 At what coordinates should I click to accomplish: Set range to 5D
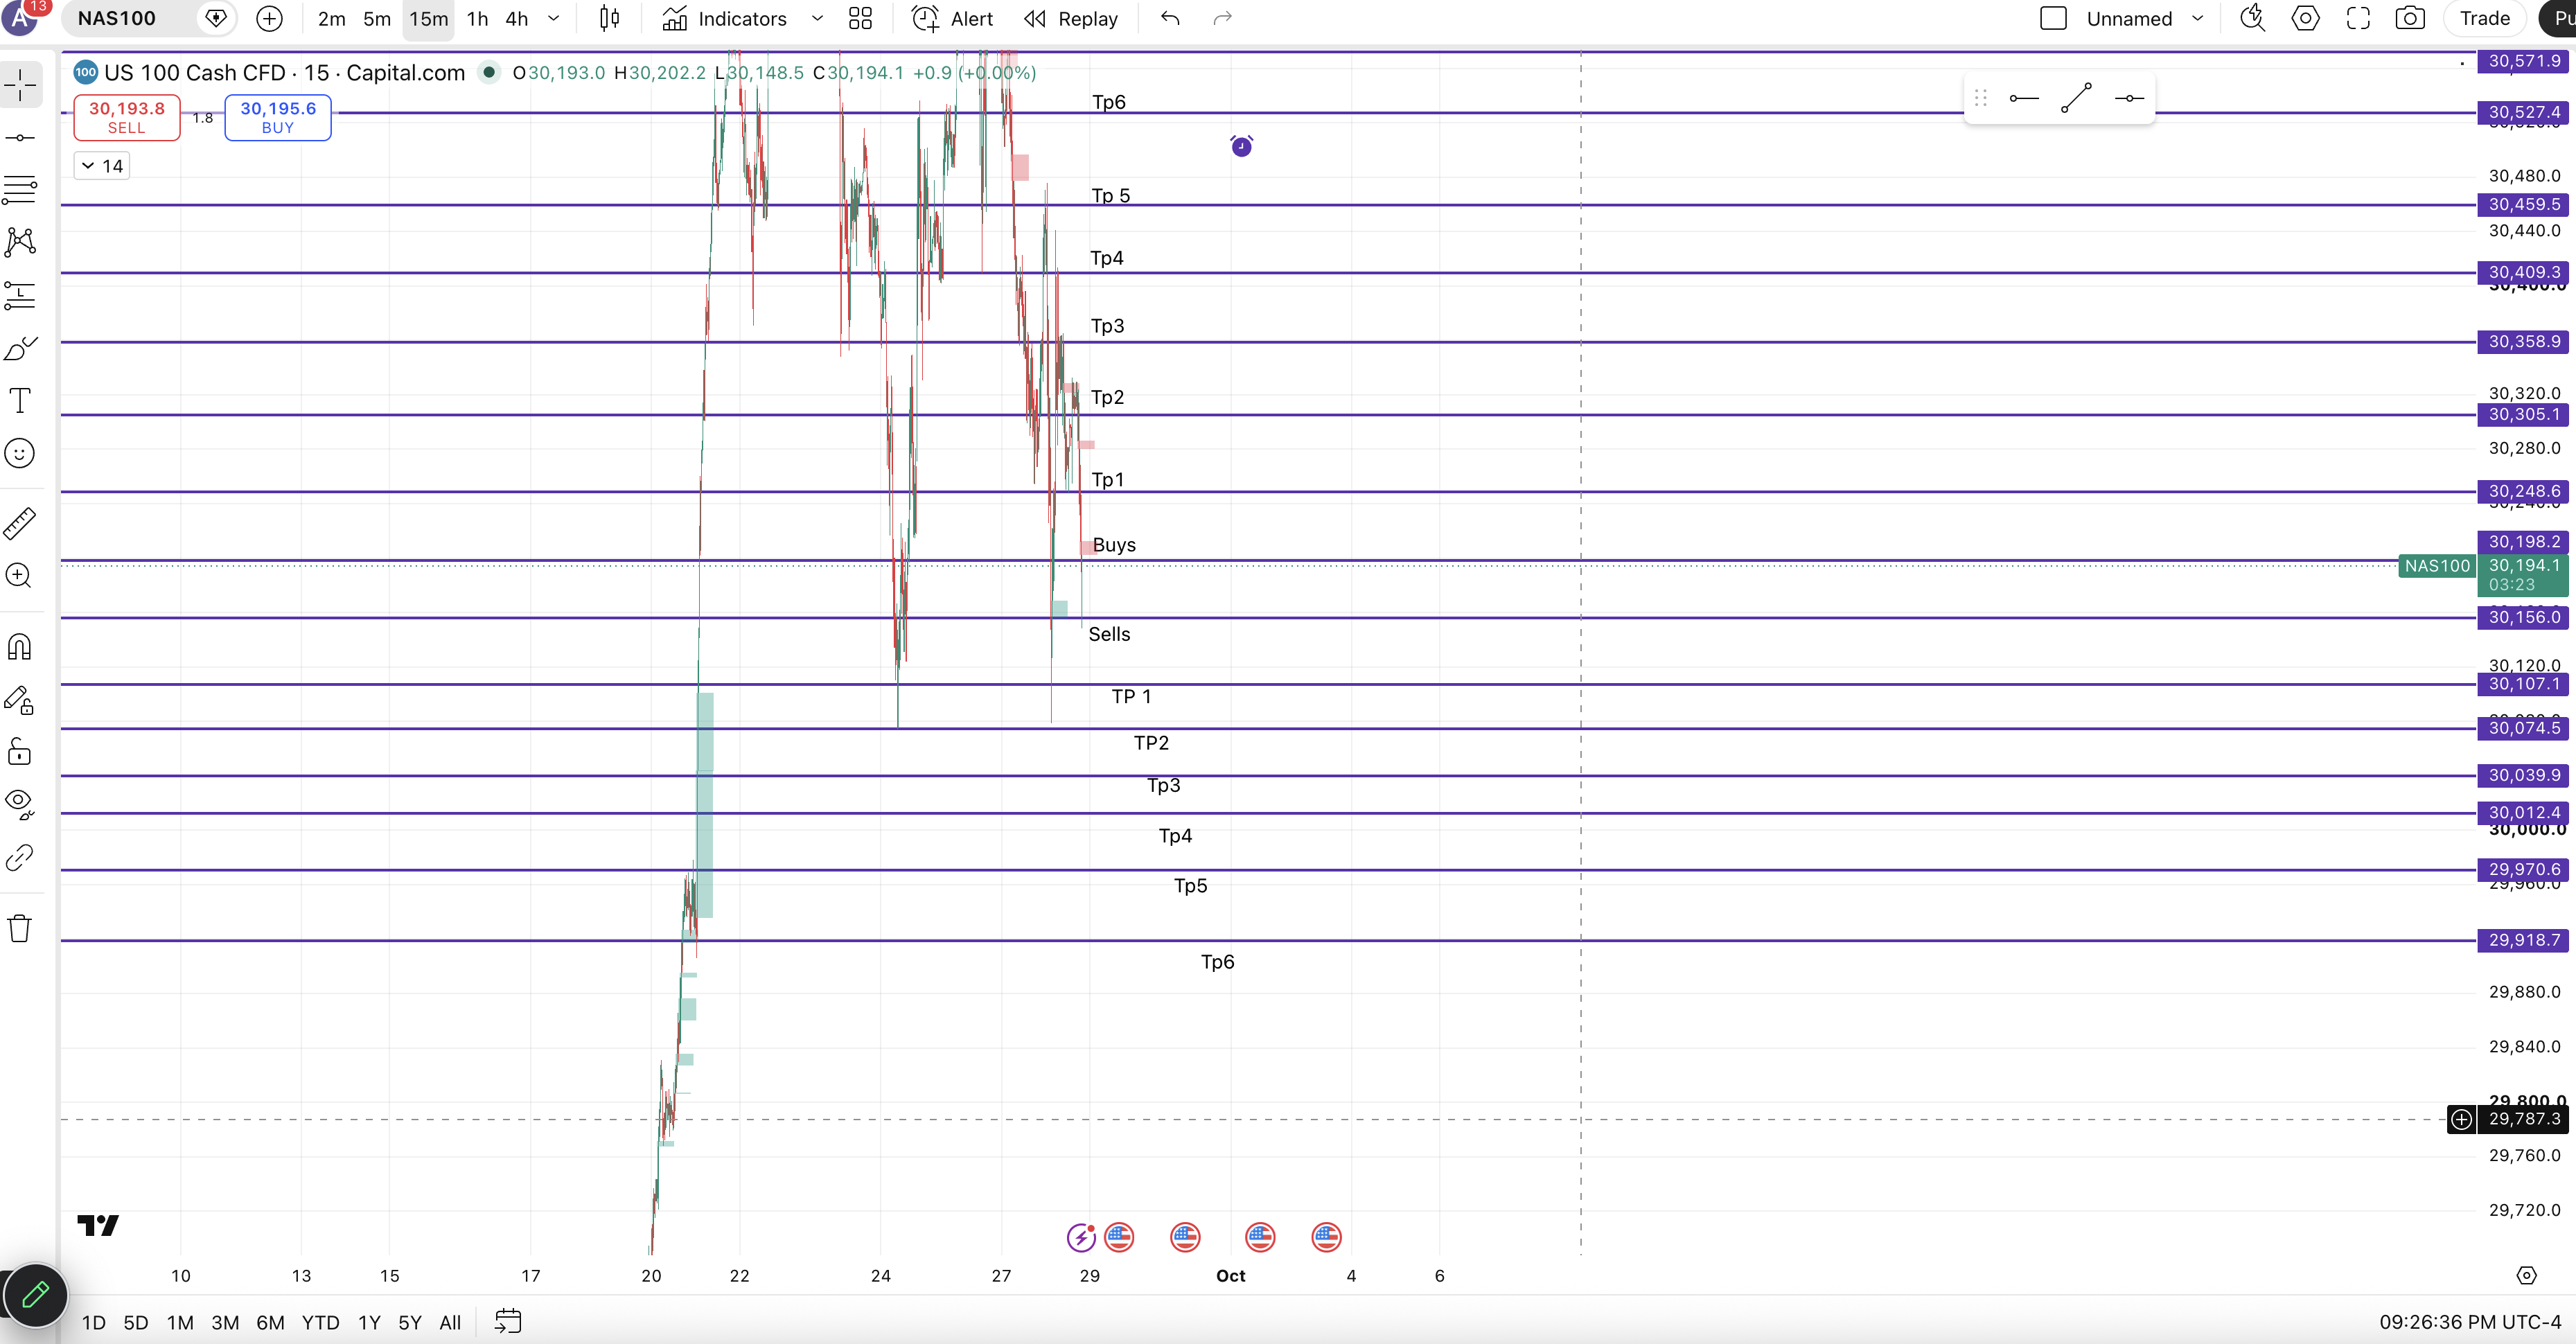pyautogui.click(x=136, y=1322)
